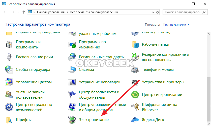Click the refresh button in address bar
This screenshot has width=211, height=126.
[158, 12]
